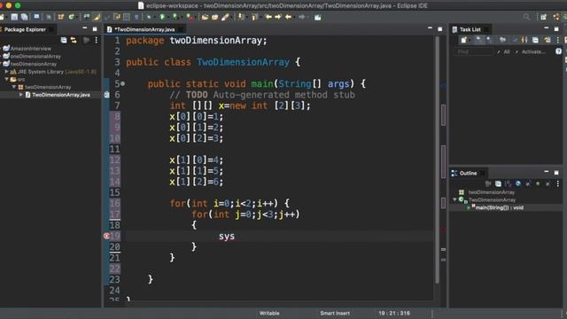Maximize the editor area
Screen dimensions: 567x319
pos(440,29)
